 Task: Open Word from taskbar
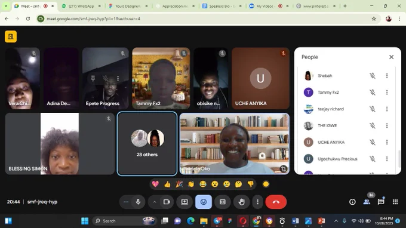(x=295, y=221)
